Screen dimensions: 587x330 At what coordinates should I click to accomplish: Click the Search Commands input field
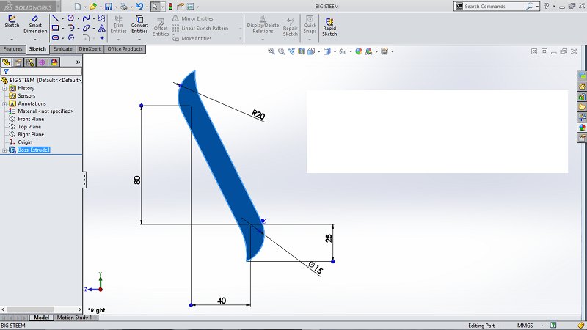click(494, 7)
